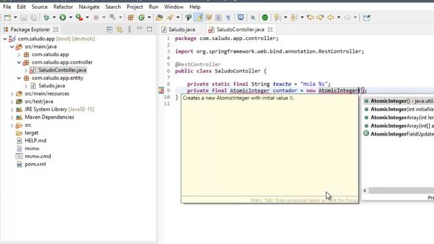Close the SaludoContoller.java editor tab
This screenshot has width=434, height=244.
pos(271,29)
